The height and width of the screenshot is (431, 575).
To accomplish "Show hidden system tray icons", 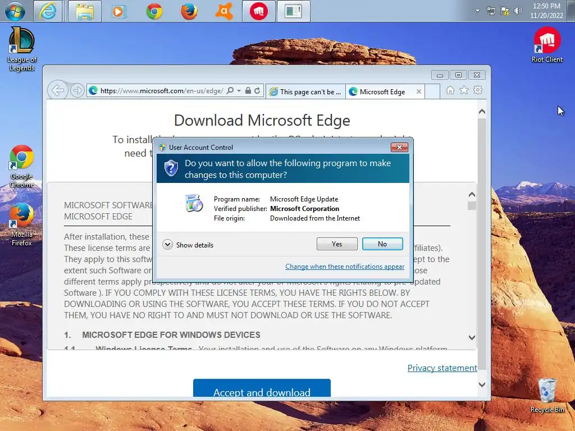I will [x=477, y=11].
